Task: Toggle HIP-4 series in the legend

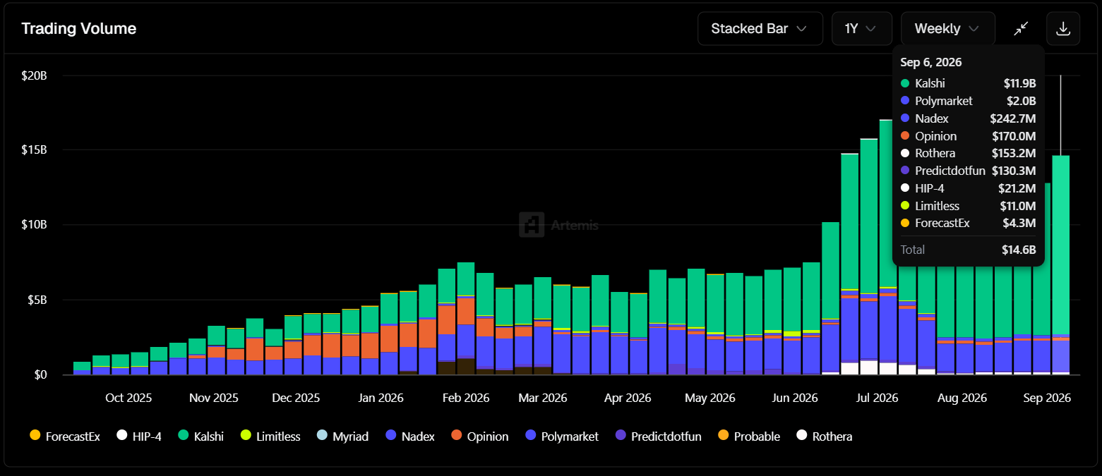Action: (139, 437)
